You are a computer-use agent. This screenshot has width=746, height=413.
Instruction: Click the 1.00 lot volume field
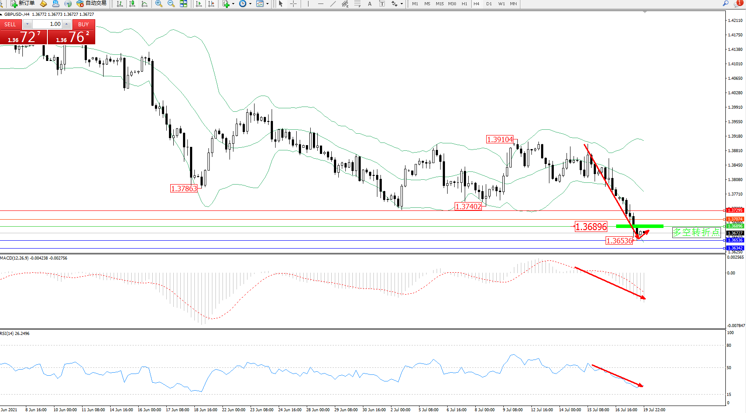click(x=47, y=24)
